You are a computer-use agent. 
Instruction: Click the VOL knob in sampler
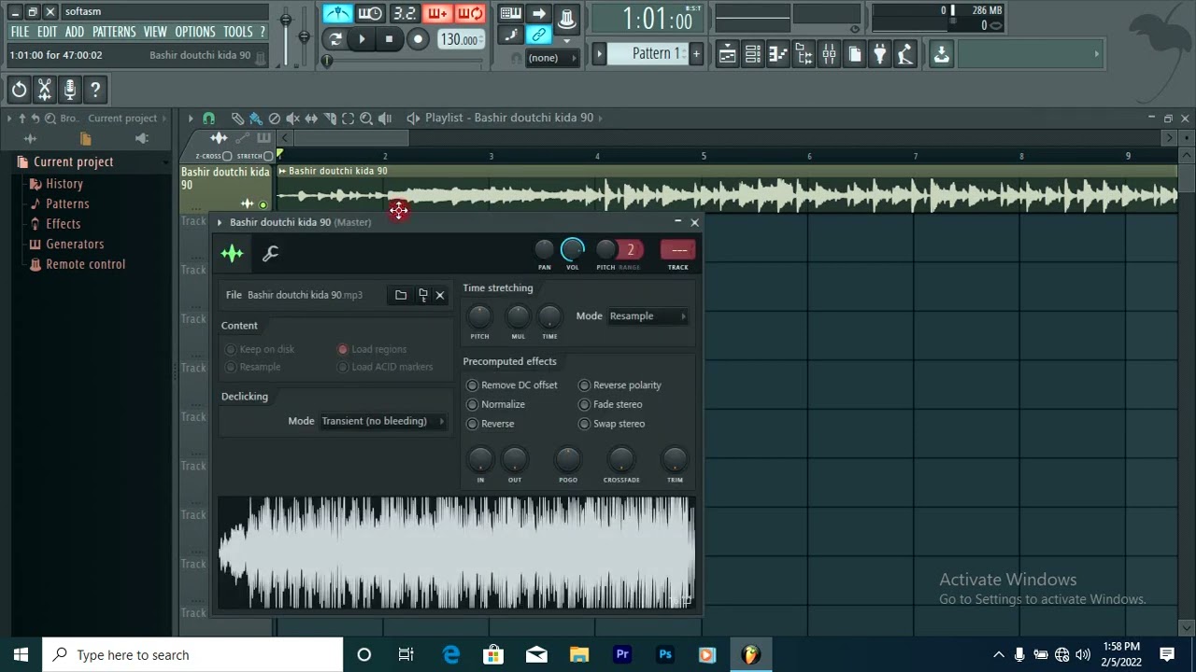click(x=572, y=250)
